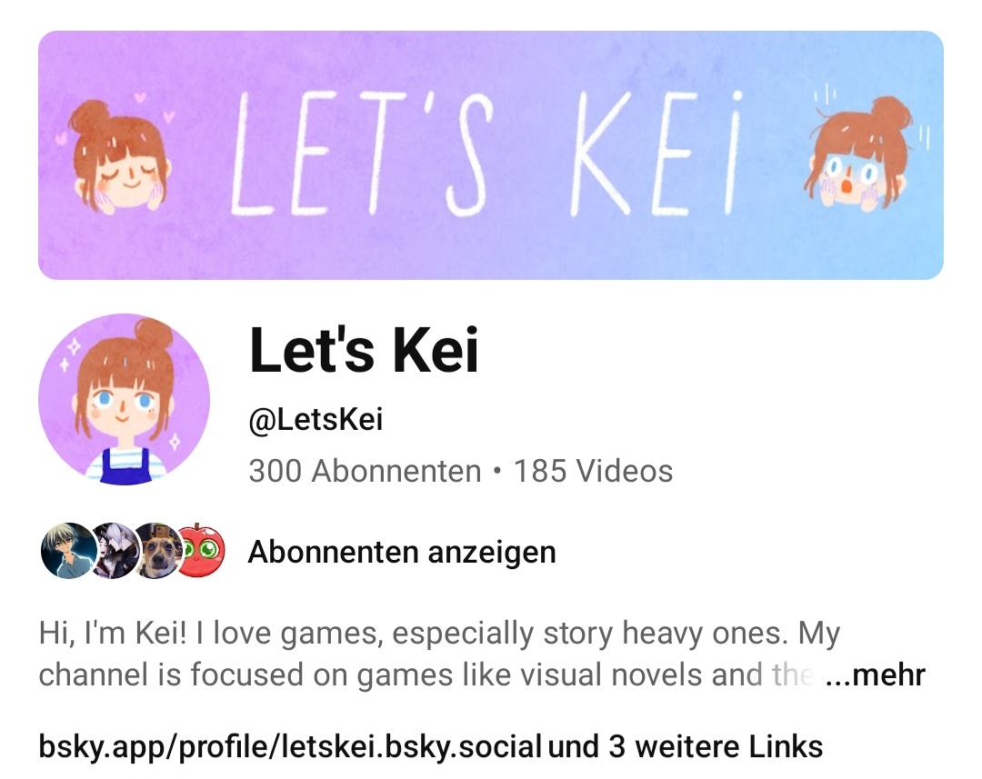Tap the Let's Kei round profile picture
This screenshot has height=779, width=982.
coord(124,400)
